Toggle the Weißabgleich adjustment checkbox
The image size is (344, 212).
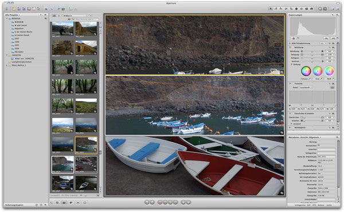pos(293,127)
